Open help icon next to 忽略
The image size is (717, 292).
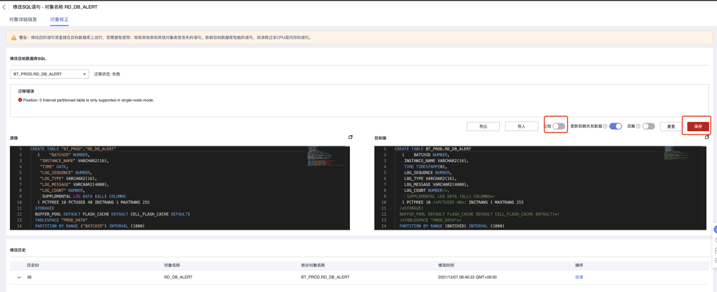(x=638, y=126)
